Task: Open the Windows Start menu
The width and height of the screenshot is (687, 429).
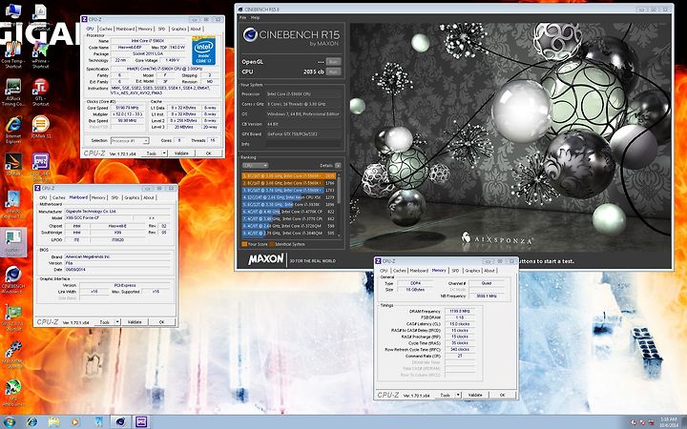Action: [x=10, y=422]
